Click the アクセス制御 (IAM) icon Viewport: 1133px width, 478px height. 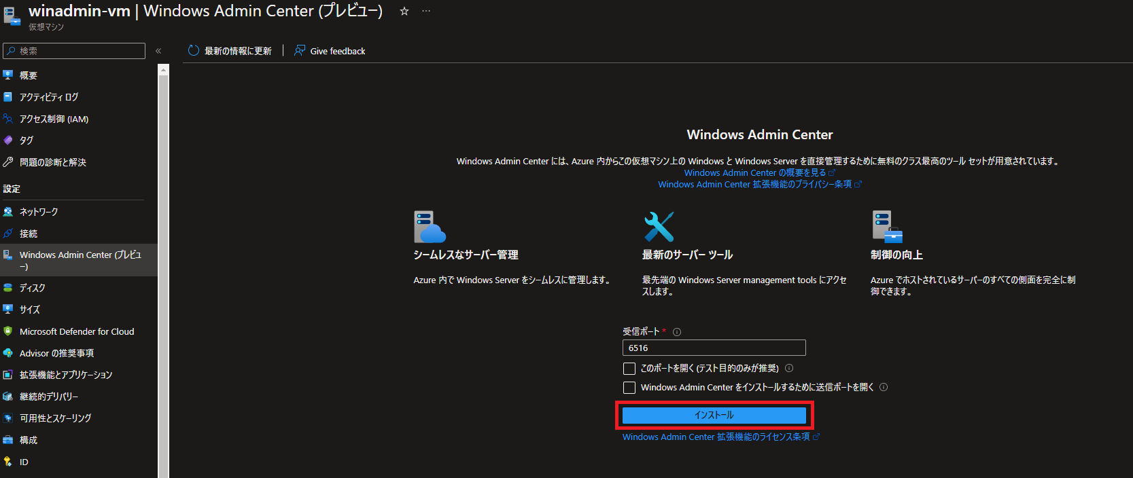pos(8,118)
